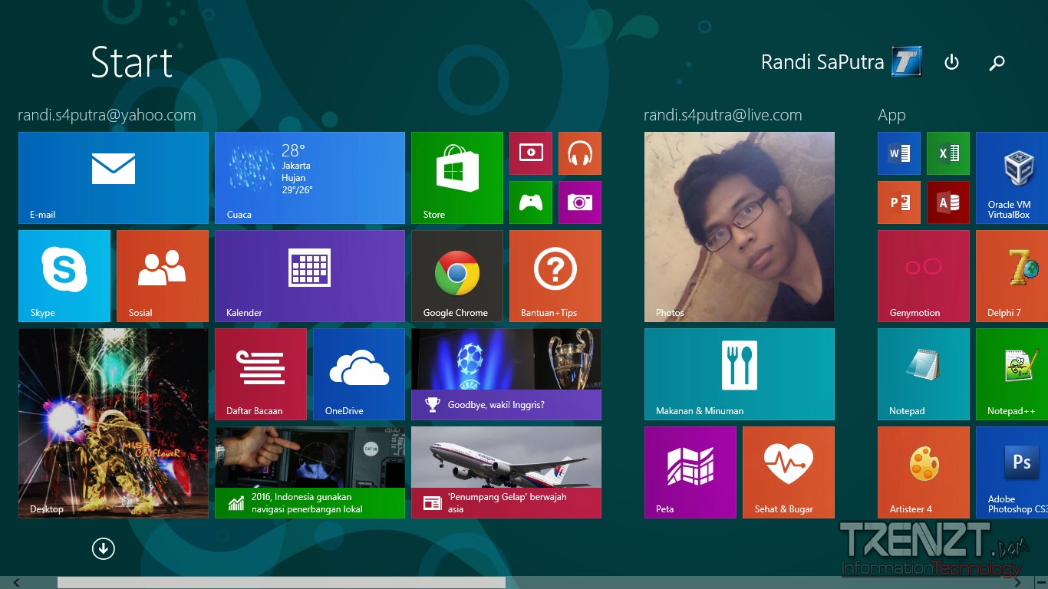The height and width of the screenshot is (589, 1048).
Task: Open the Cuaca weather tile for Jakarta
Action: (x=310, y=178)
